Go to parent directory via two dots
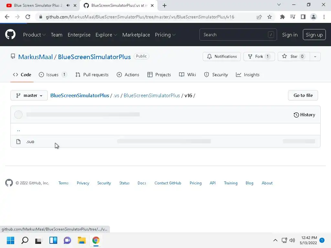This screenshot has width=331, height=248. pos(18,130)
